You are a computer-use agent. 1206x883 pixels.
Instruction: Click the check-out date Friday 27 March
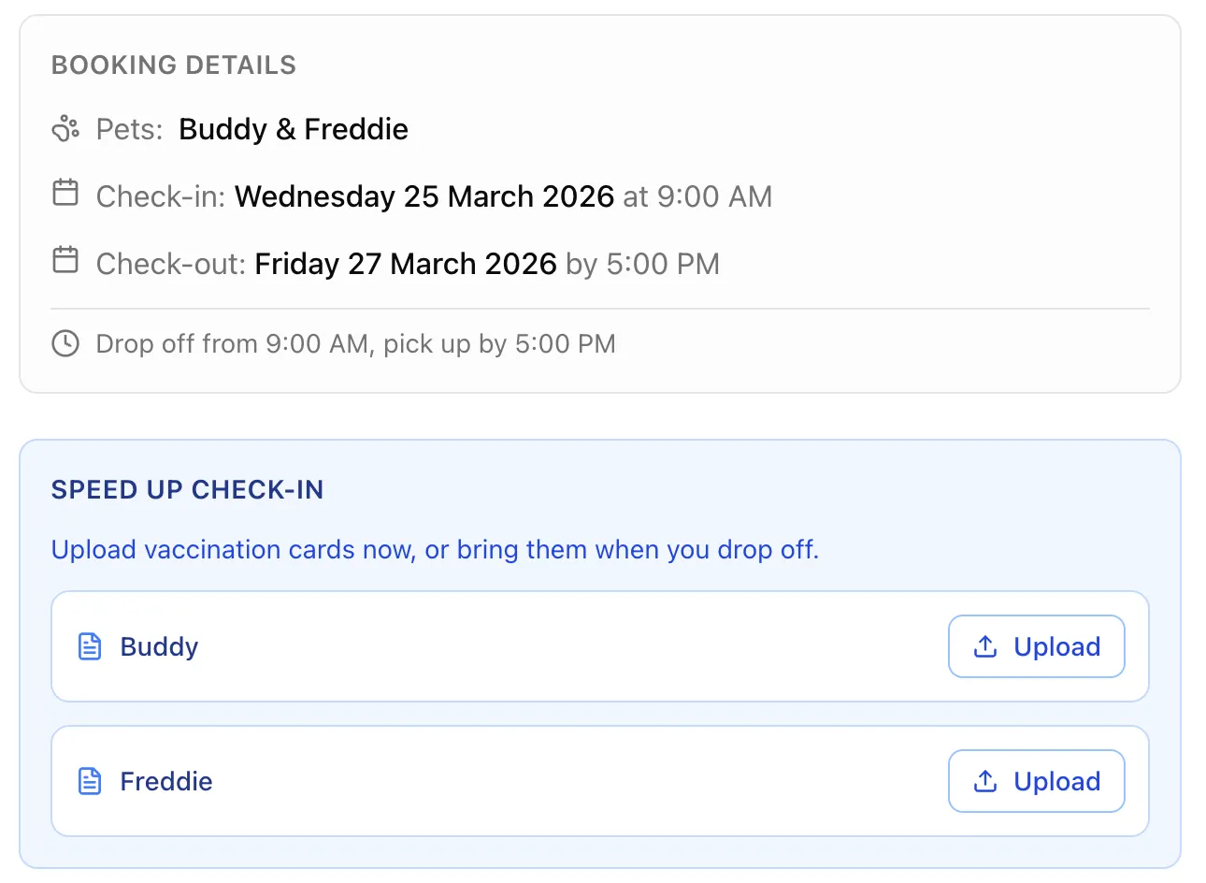tap(404, 263)
